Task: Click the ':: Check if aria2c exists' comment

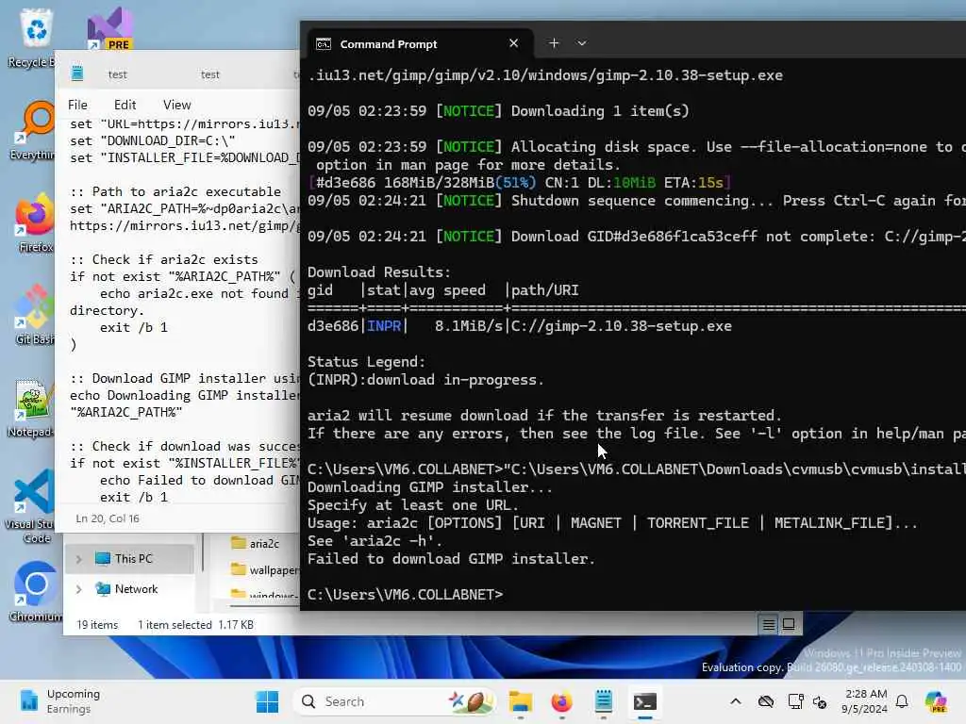Action: [164, 260]
